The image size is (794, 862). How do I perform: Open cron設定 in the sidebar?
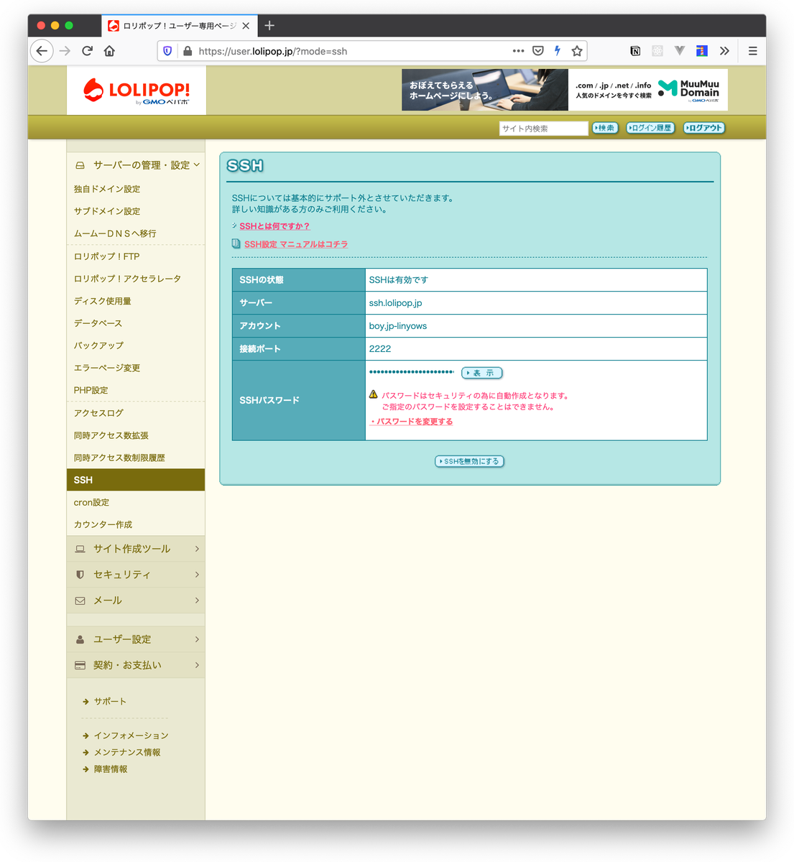[91, 502]
